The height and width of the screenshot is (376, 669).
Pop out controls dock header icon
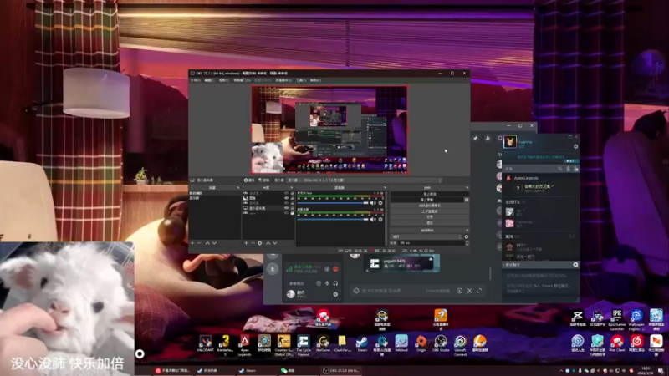(467, 188)
